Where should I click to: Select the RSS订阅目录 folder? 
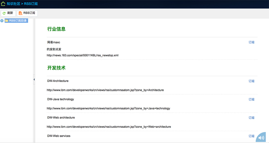(16, 21)
